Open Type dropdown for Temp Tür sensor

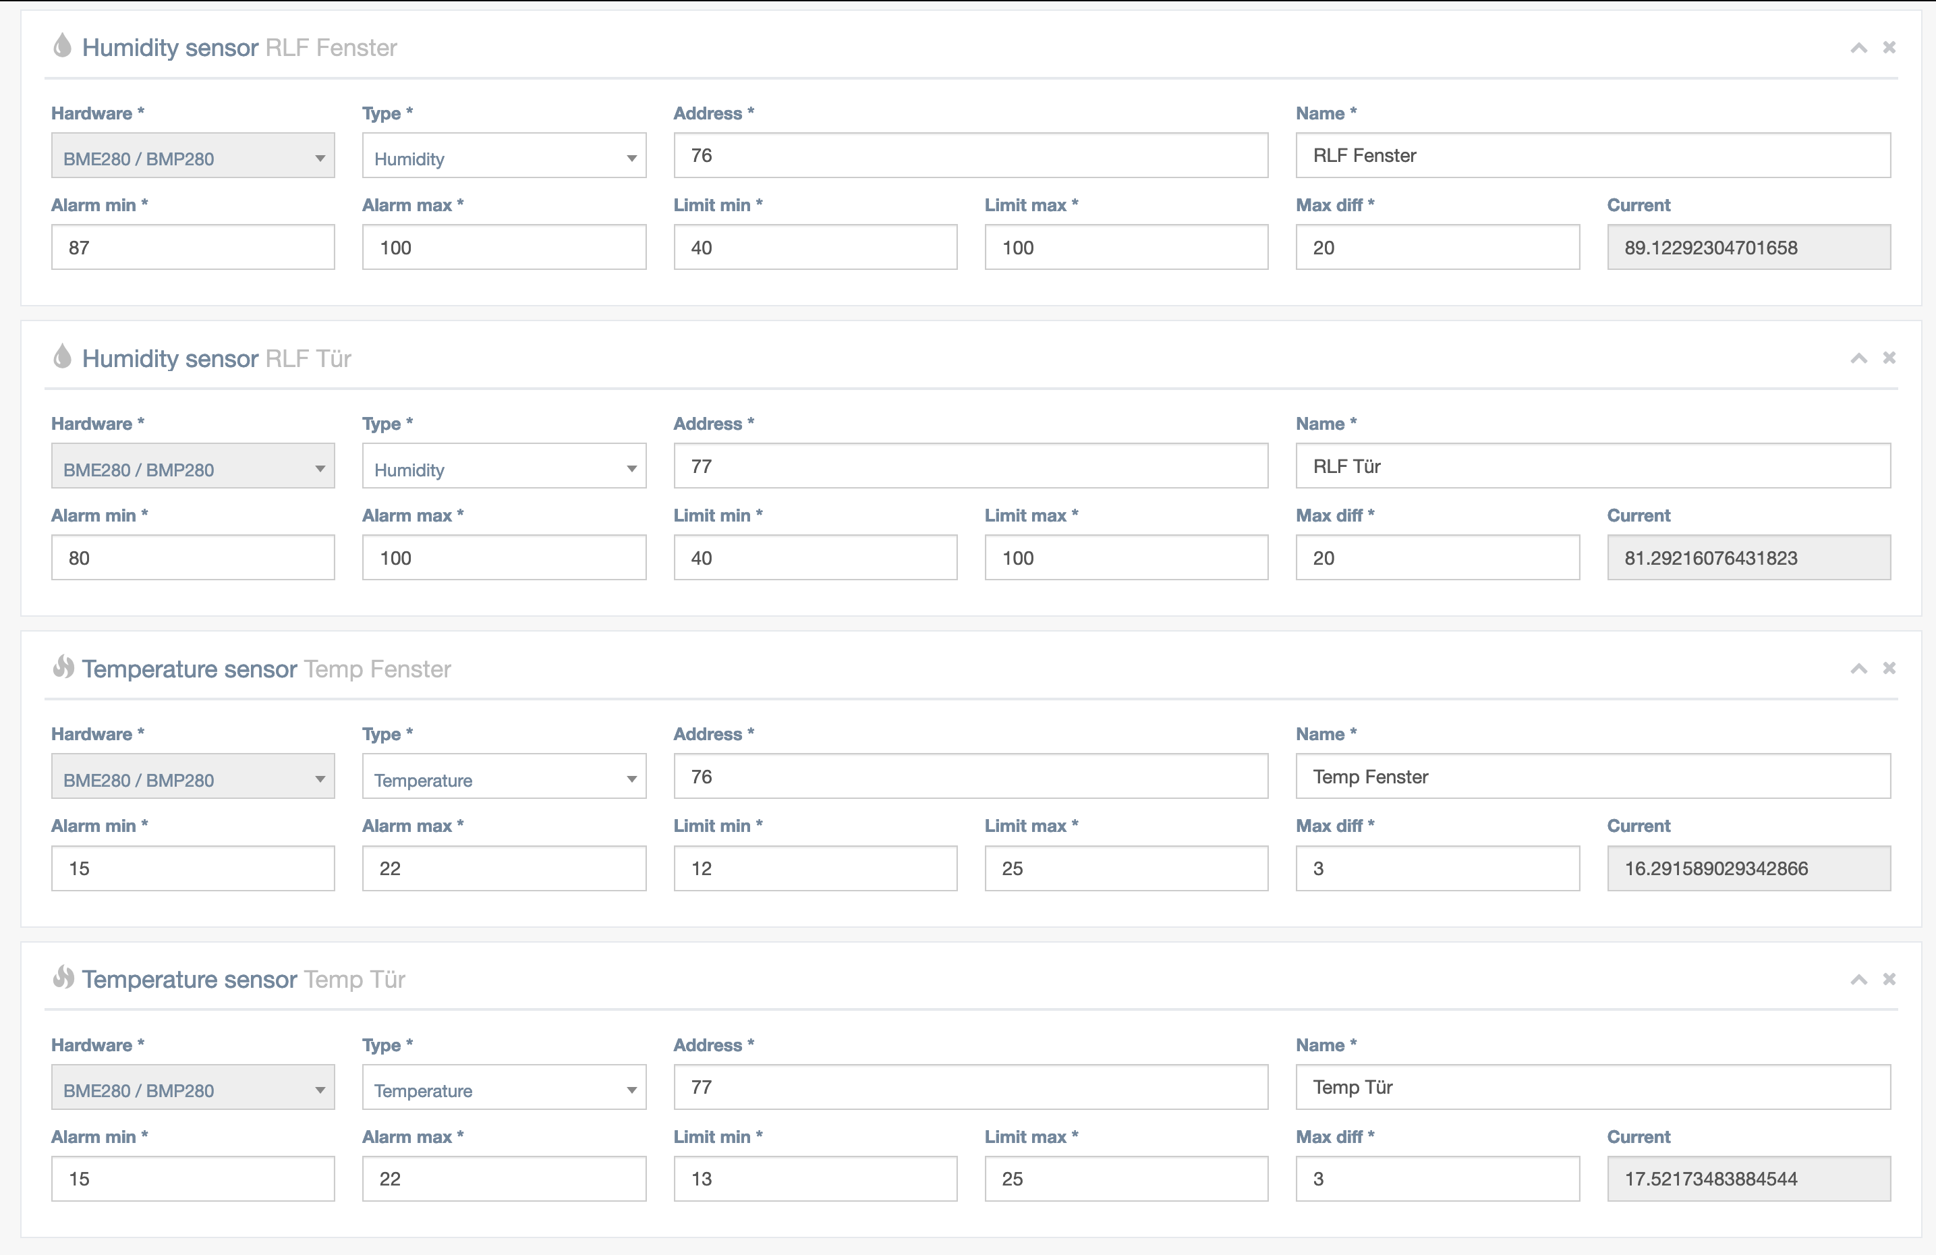[x=503, y=1088]
